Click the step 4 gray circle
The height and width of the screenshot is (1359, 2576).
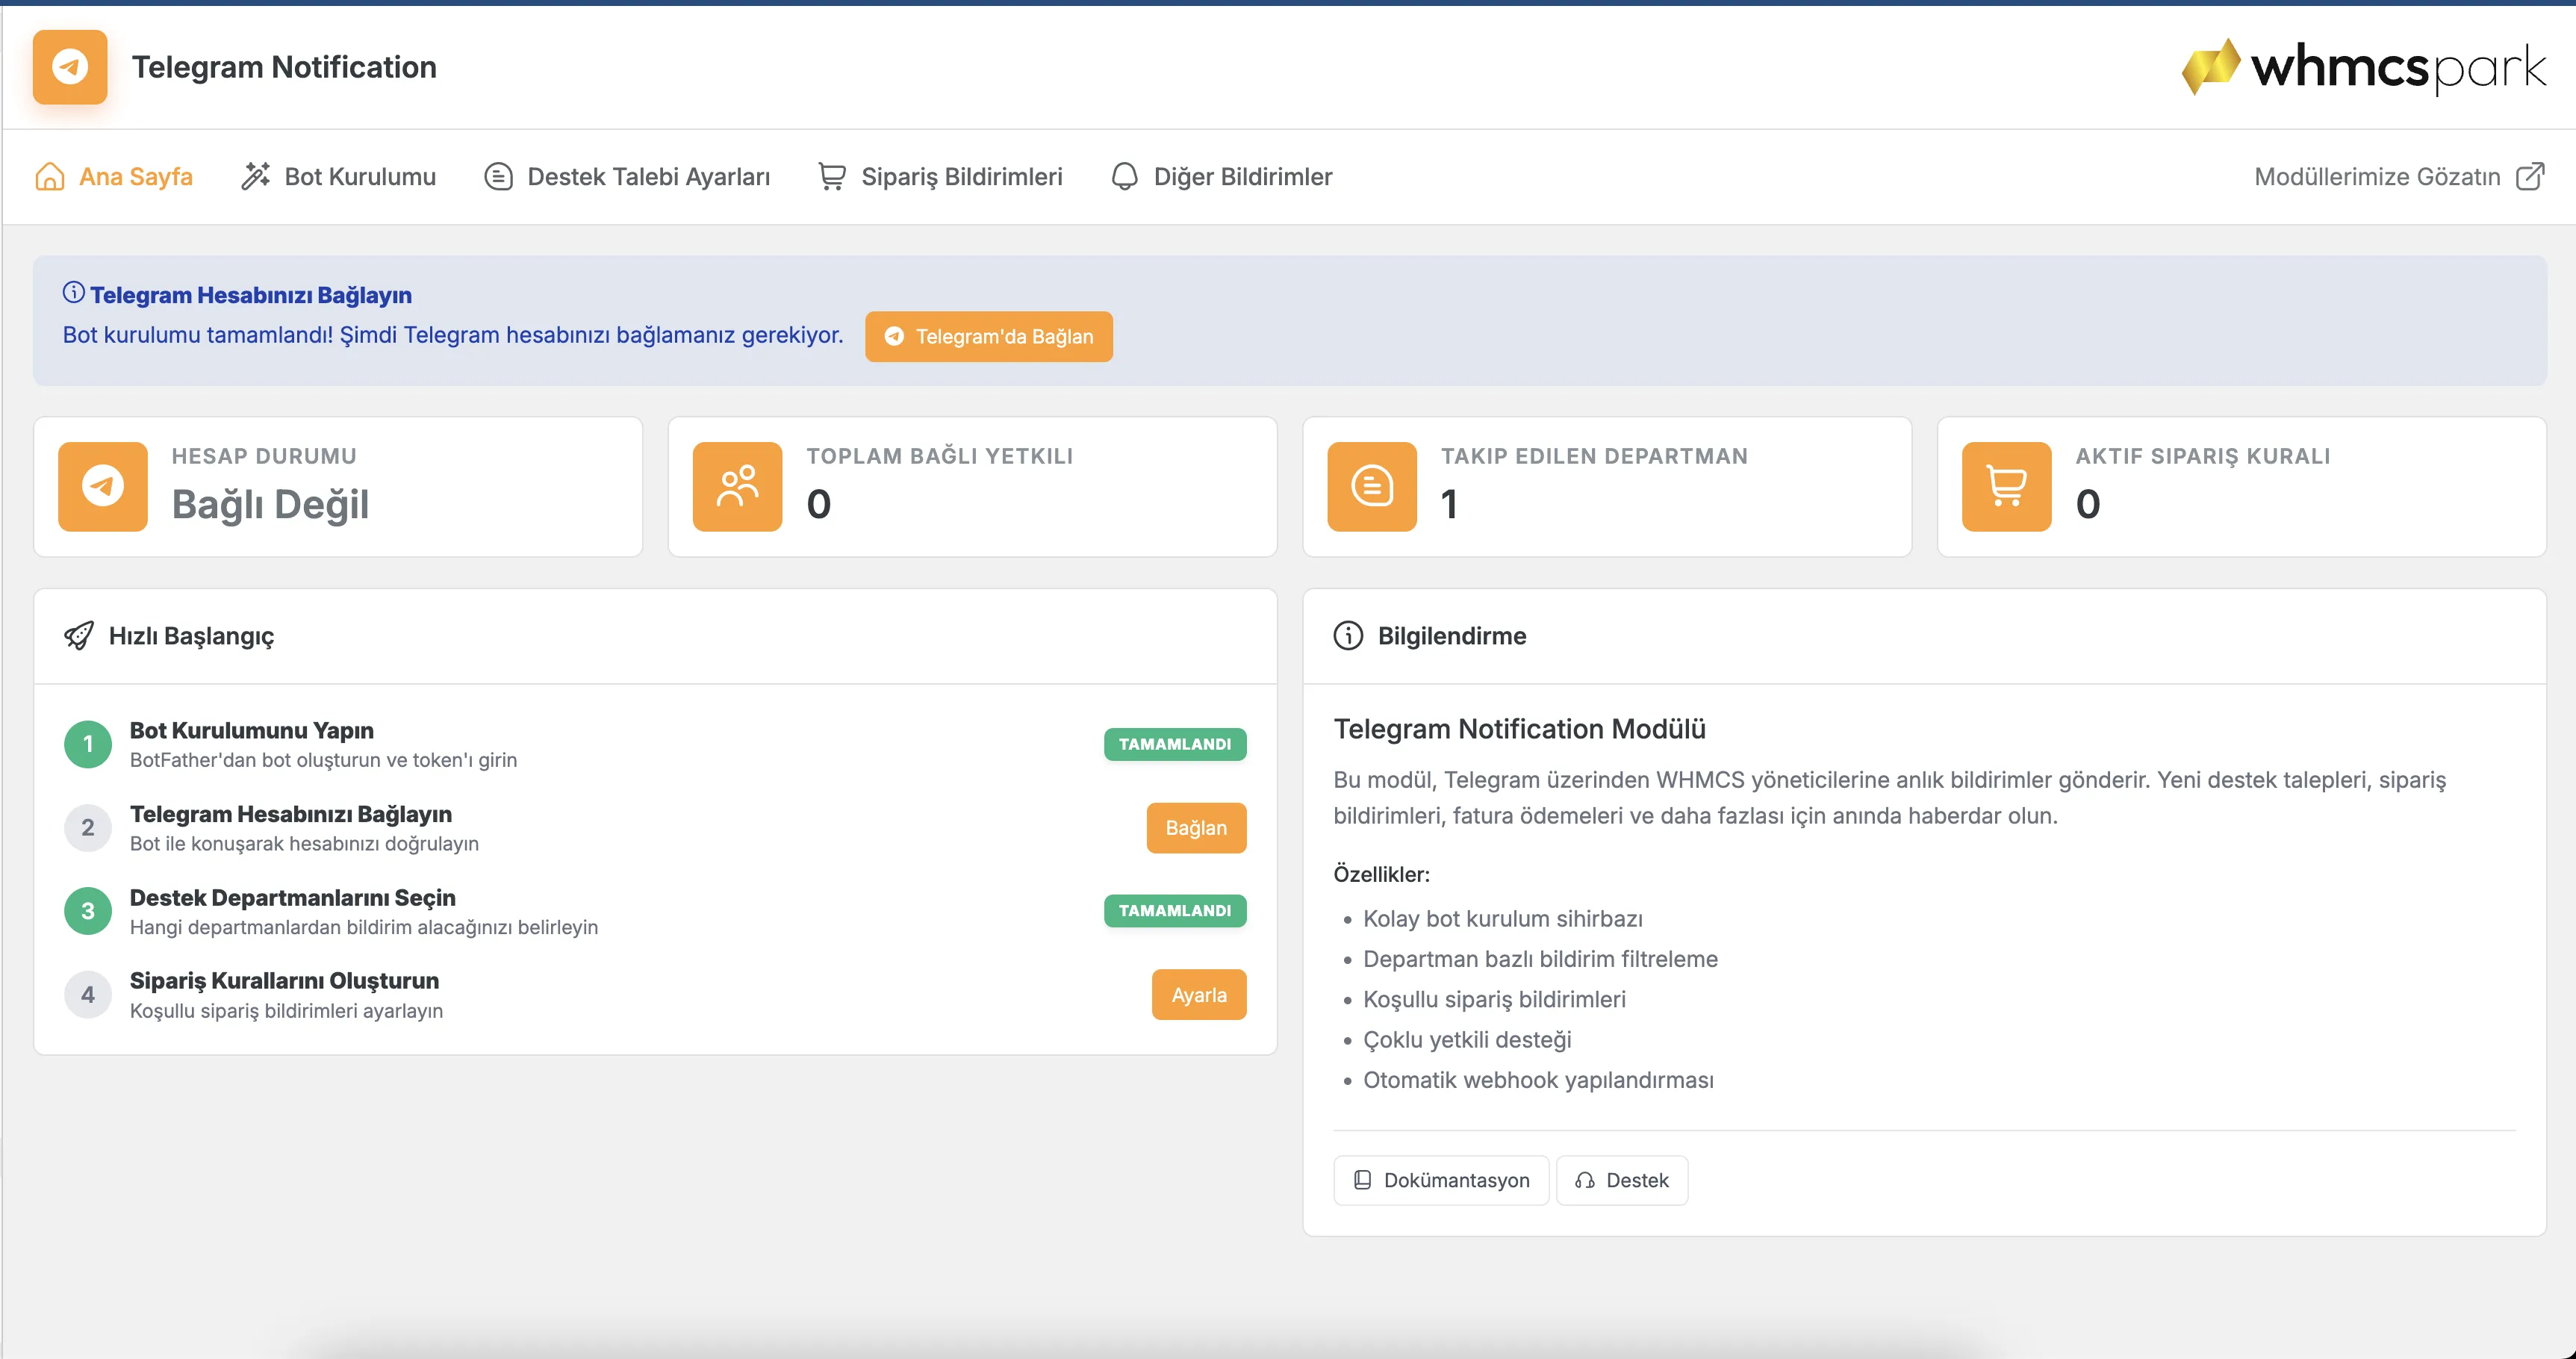pos(88,995)
